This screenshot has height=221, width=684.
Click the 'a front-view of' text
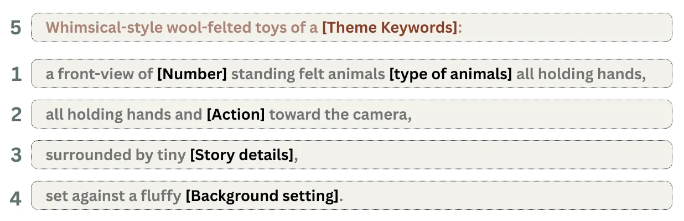pyautogui.click(x=100, y=74)
